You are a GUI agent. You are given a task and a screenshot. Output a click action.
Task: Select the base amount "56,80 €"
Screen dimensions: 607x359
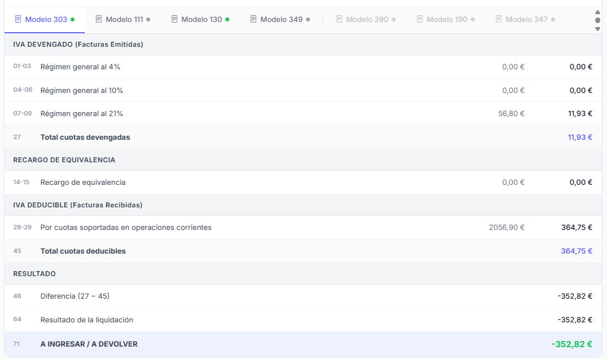[x=511, y=114]
